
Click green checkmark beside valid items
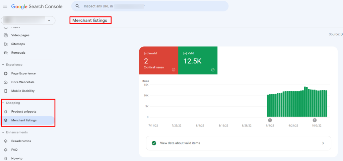point(154,143)
